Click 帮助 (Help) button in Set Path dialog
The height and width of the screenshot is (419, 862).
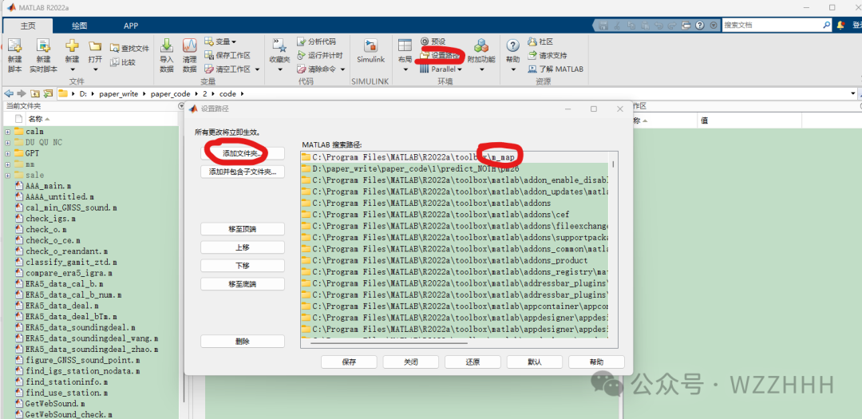click(x=596, y=362)
